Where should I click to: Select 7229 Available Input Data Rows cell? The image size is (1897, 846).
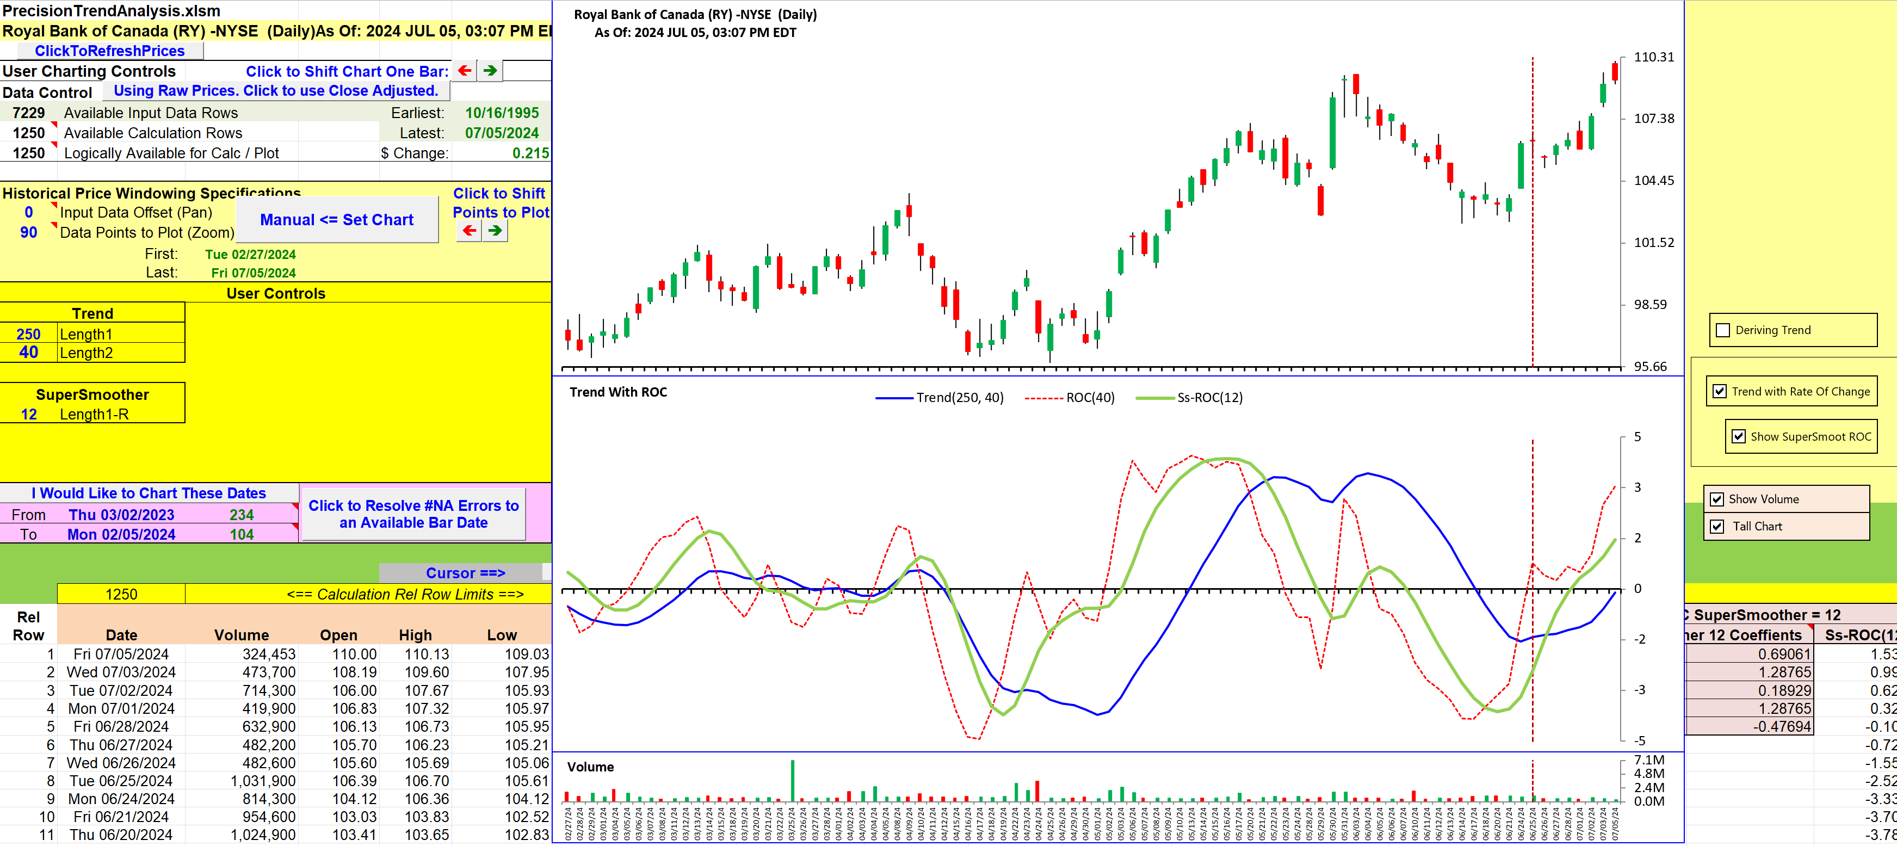[29, 113]
